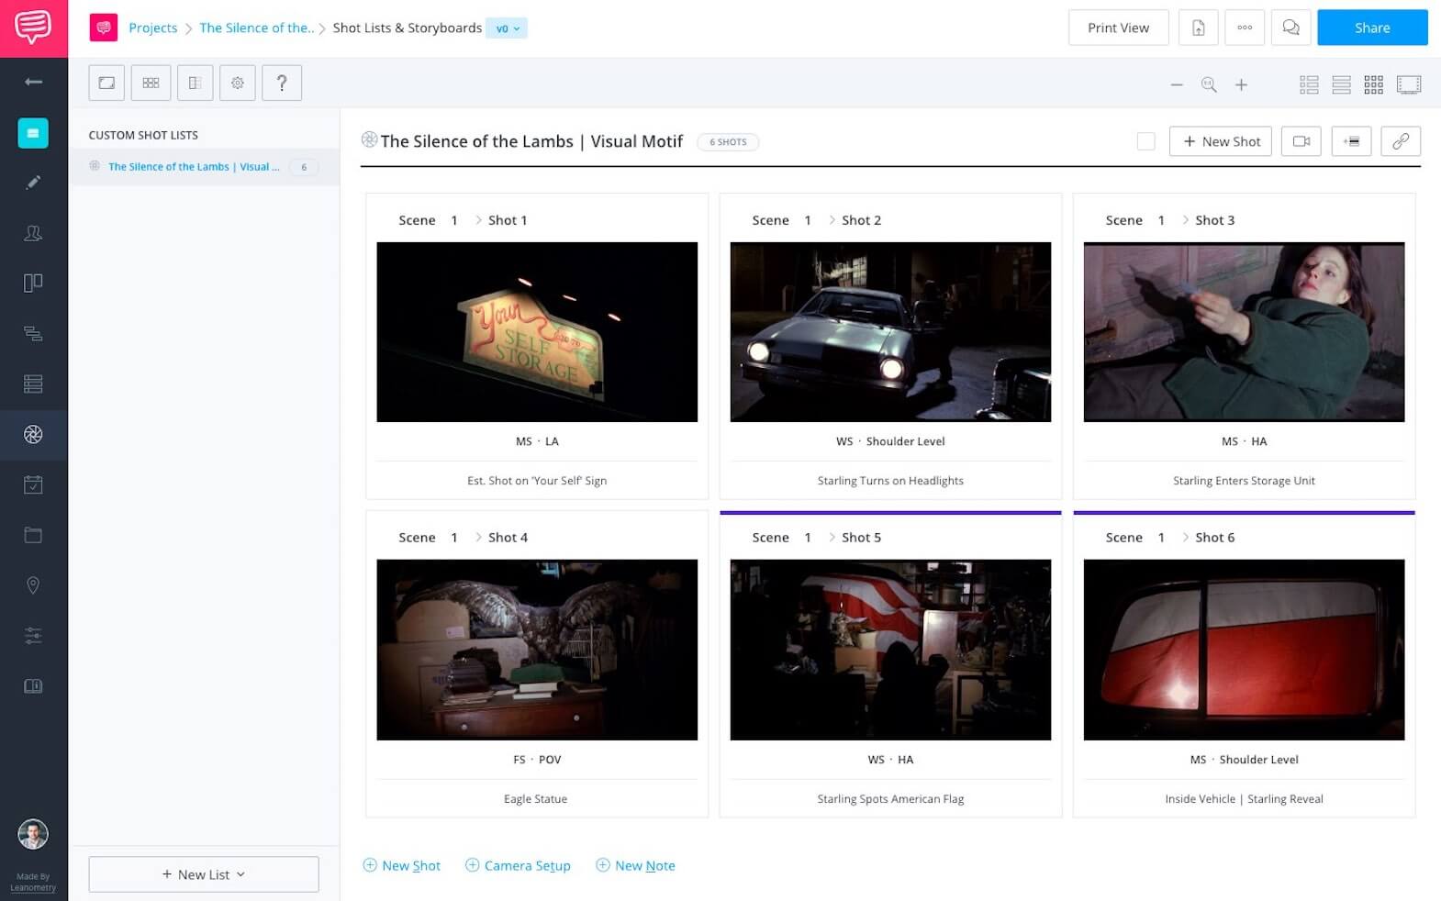Switch to the slideshow view layout
Viewport: 1441px width, 901px height.
click(x=1408, y=84)
